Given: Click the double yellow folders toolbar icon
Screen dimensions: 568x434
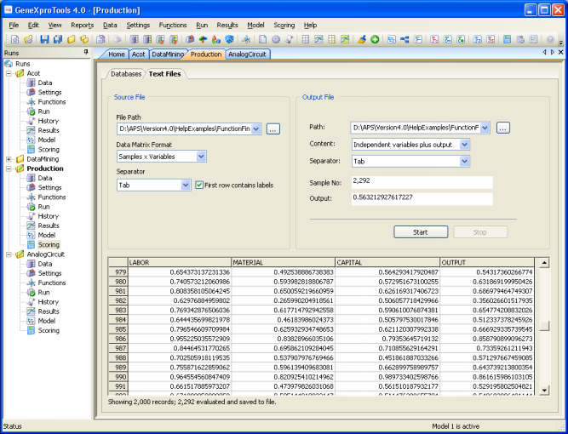Looking at the screenshot, I should coord(84,39).
